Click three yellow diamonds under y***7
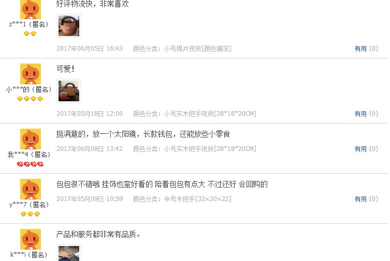This screenshot has height=261, width=390. point(30,214)
